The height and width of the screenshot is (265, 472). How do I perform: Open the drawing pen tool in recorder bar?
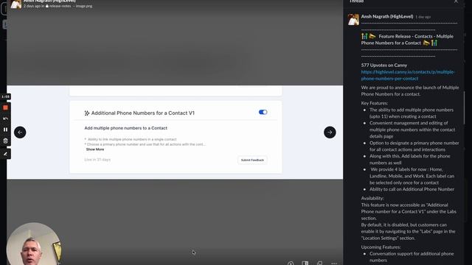point(5,154)
